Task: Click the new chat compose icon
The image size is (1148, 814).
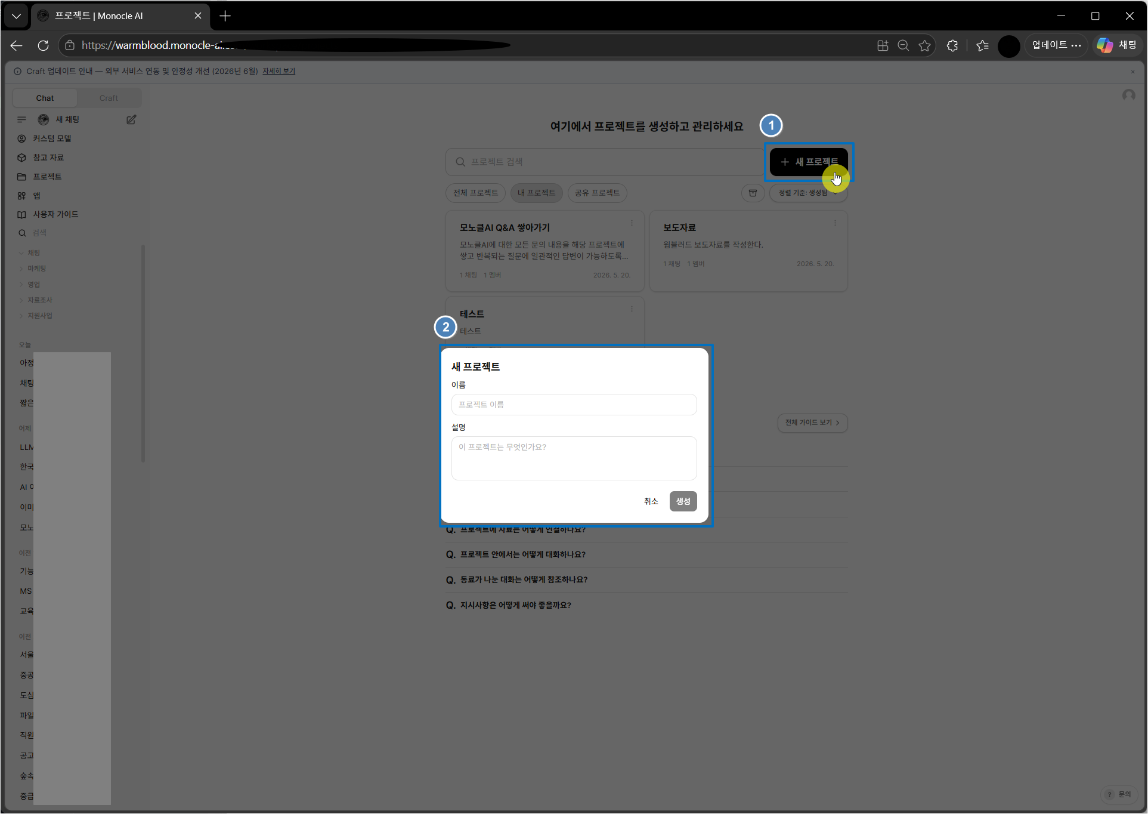Action: [131, 119]
